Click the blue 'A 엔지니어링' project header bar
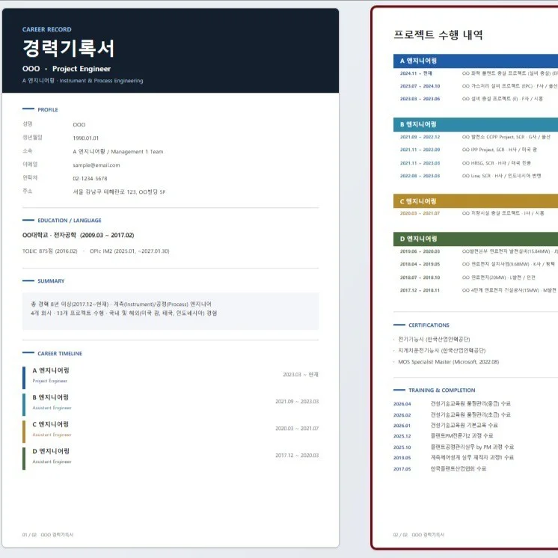 476,61
